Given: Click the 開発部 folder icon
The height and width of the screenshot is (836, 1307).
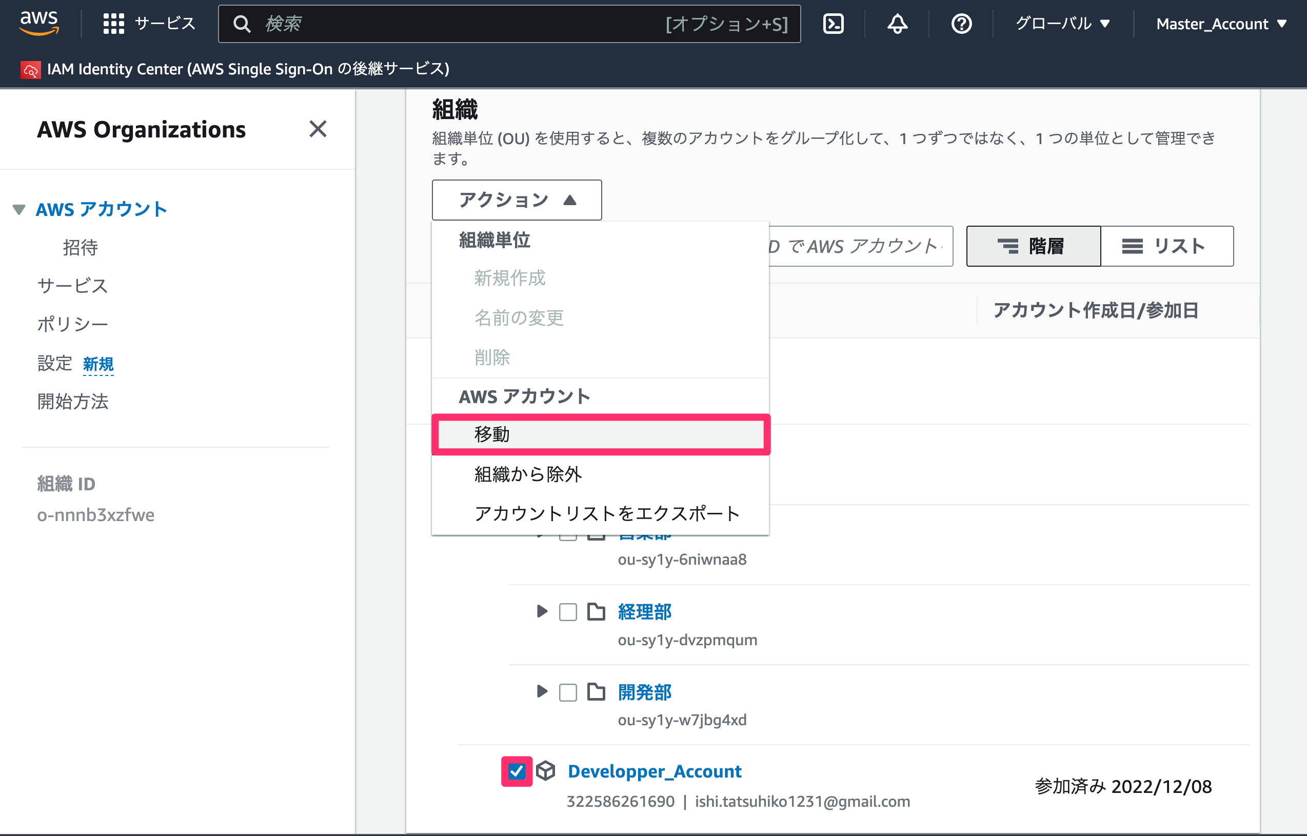Looking at the screenshot, I should click(596, 691).
